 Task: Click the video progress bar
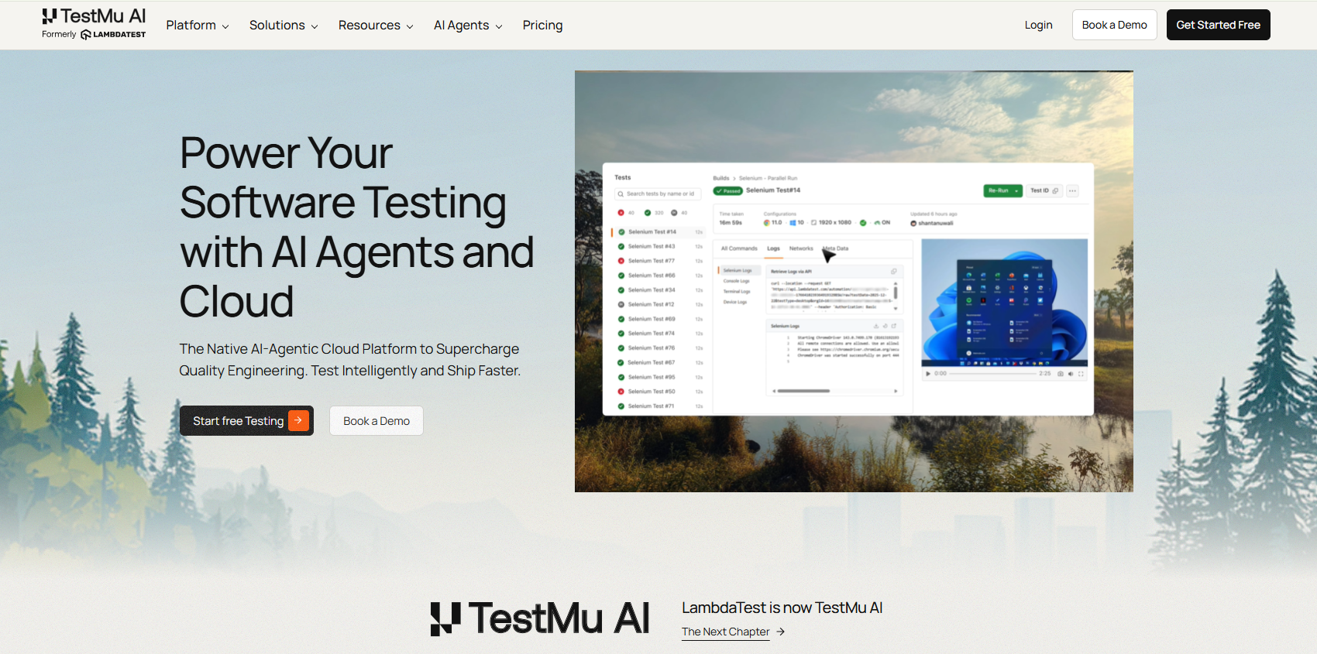click(992, 374)
